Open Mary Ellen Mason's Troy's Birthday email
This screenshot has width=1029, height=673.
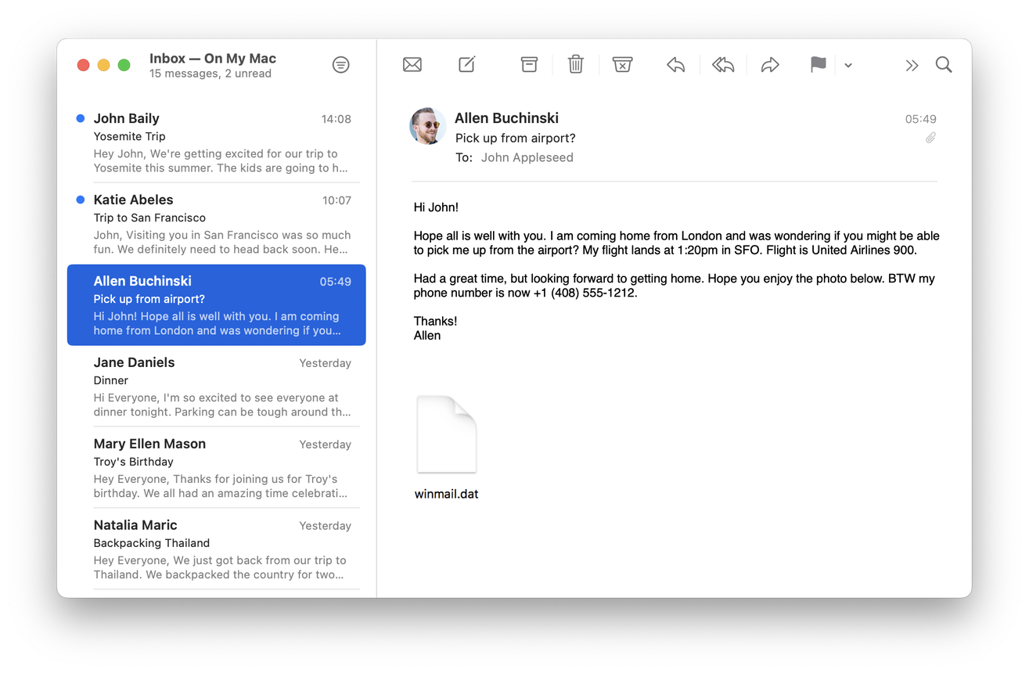217,468
